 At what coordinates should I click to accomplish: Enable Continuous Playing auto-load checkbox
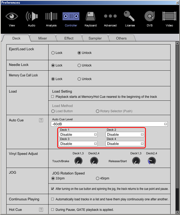[x=52, y=199]
